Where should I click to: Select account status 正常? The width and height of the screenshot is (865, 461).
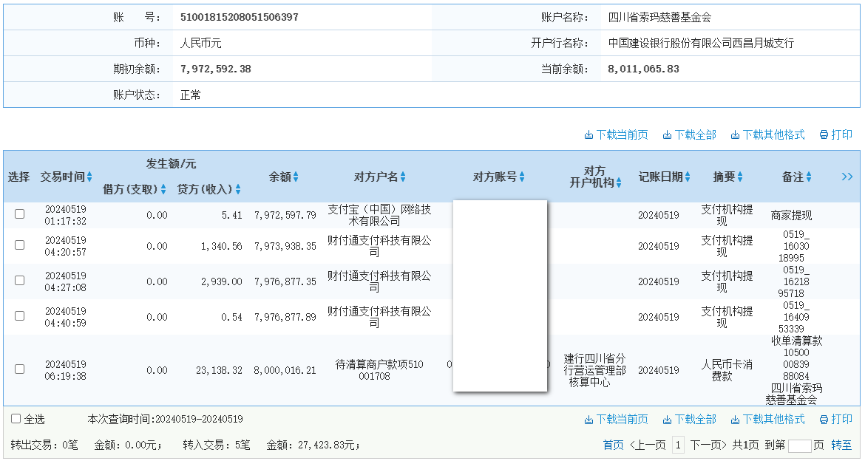click(190, 95)
